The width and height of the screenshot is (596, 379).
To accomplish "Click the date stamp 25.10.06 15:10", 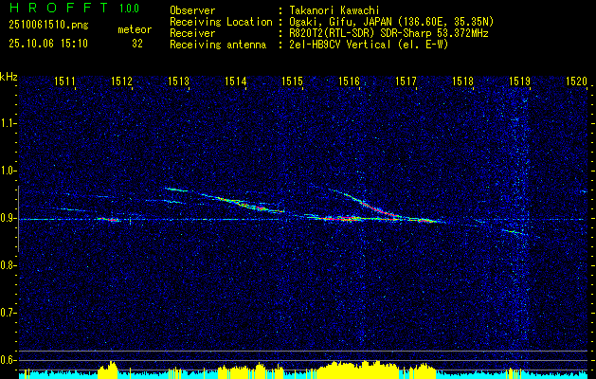I will pyautogui.click(x=48, y=44).
